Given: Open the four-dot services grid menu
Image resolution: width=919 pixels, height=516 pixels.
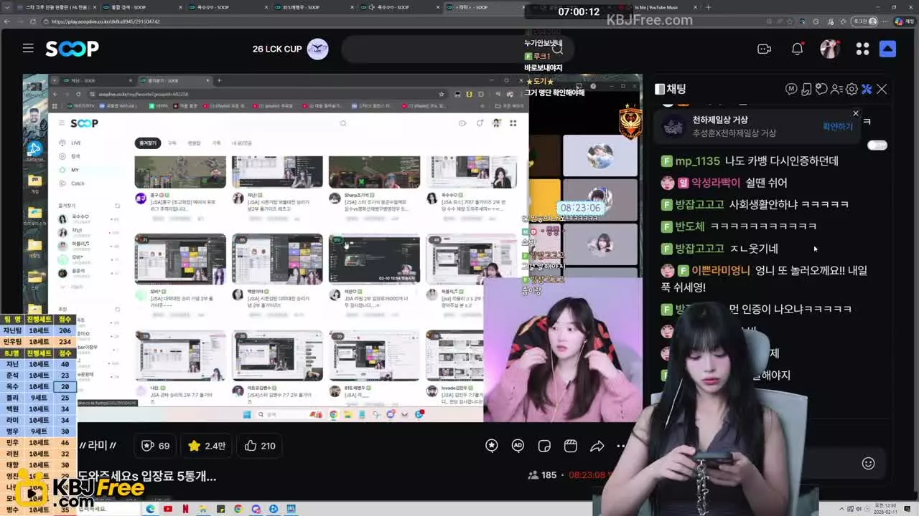Looking at the screenshot, I should [862, 49].
